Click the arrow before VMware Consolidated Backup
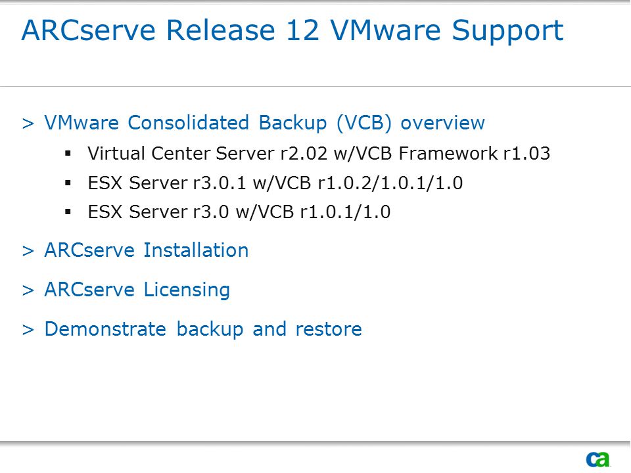631x473 pixels. pos(28,124)
